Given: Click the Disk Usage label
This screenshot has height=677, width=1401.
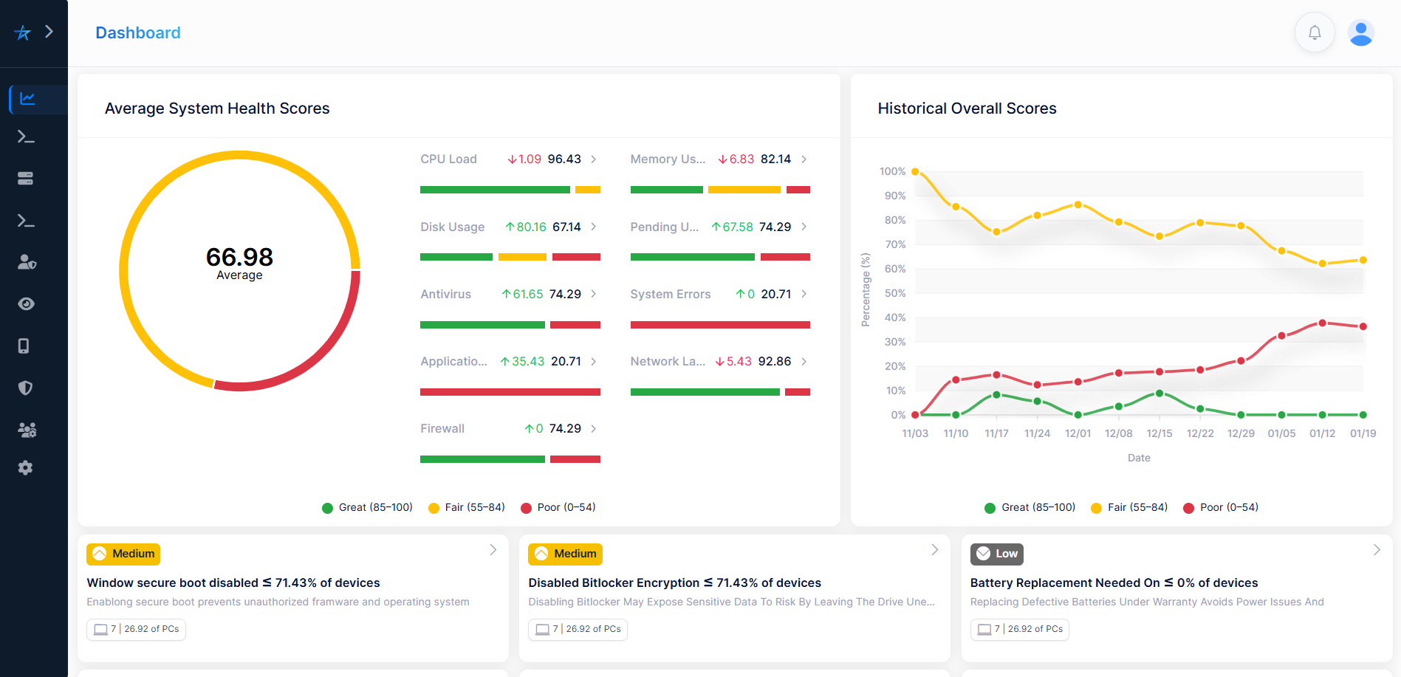Looking at the screenshot, I should click(453, 227).
